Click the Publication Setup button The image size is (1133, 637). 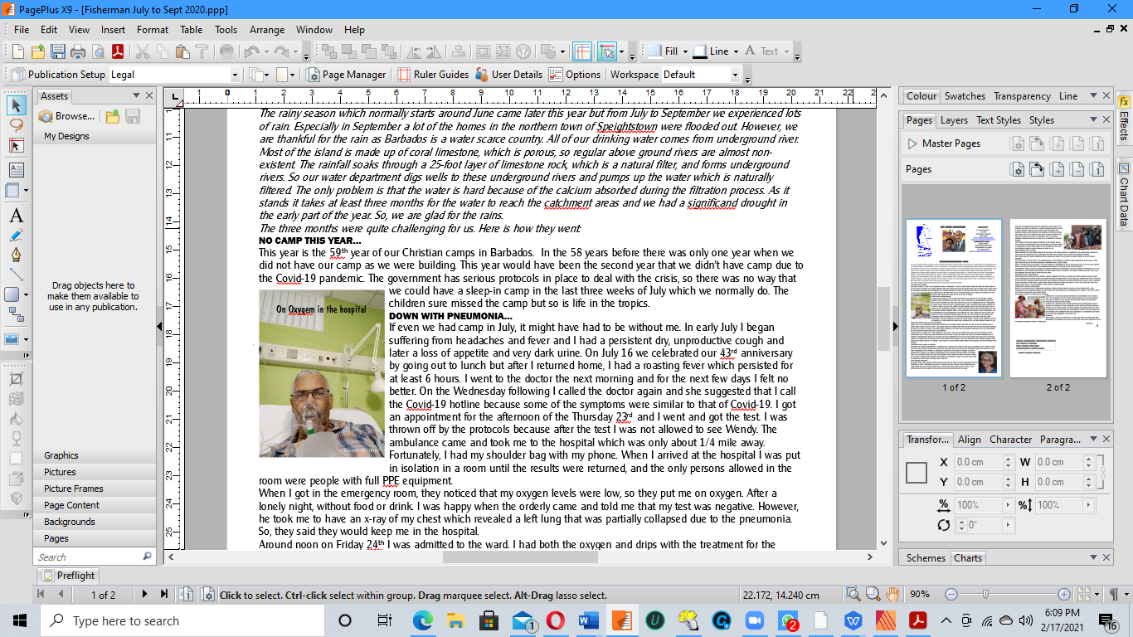pyautogui.click(x=58, y=74)
